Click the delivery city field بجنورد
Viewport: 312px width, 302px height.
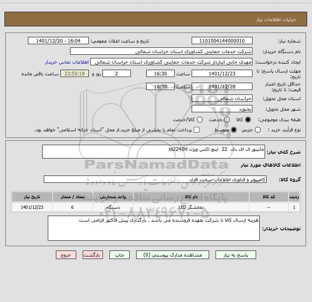[x=222, y=109]
